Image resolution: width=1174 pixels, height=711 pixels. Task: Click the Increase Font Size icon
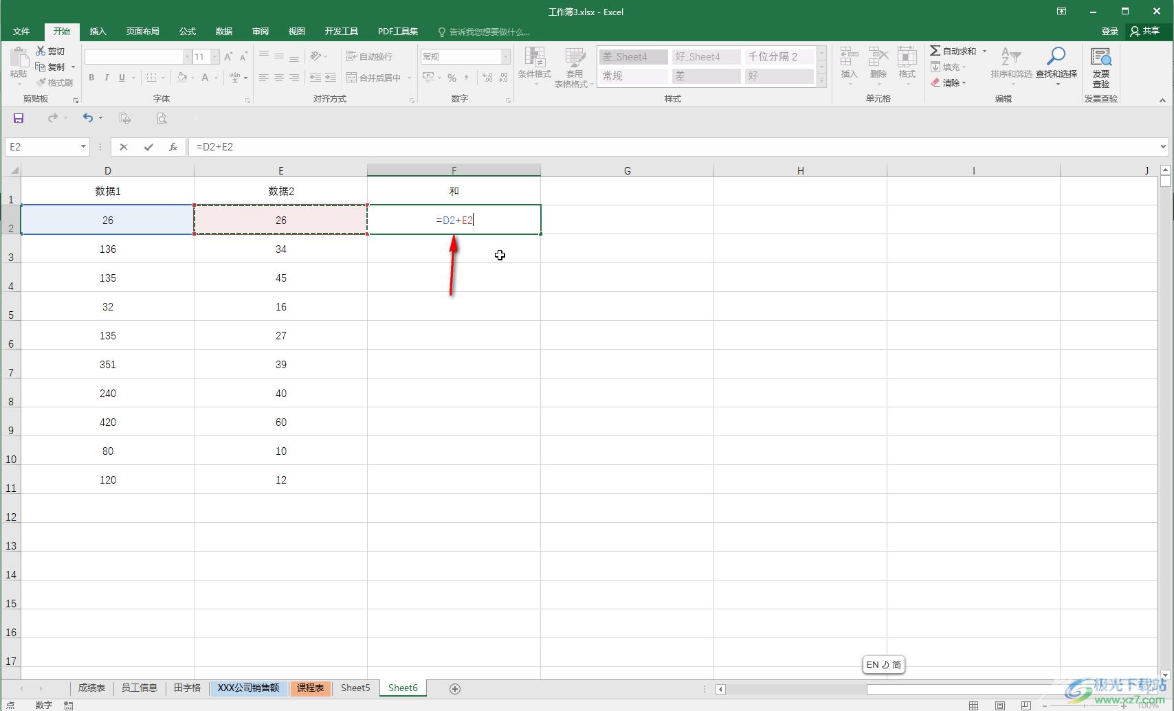(x=228, y=56)
